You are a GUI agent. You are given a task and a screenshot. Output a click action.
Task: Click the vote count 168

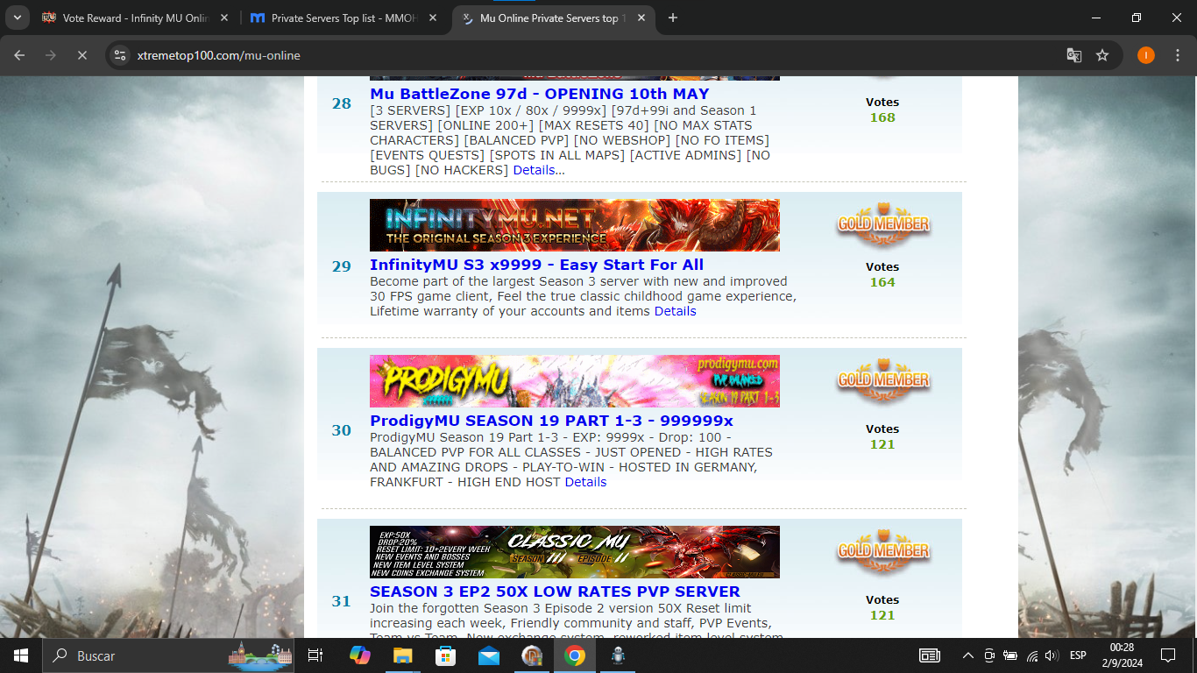tap(882, 117)
